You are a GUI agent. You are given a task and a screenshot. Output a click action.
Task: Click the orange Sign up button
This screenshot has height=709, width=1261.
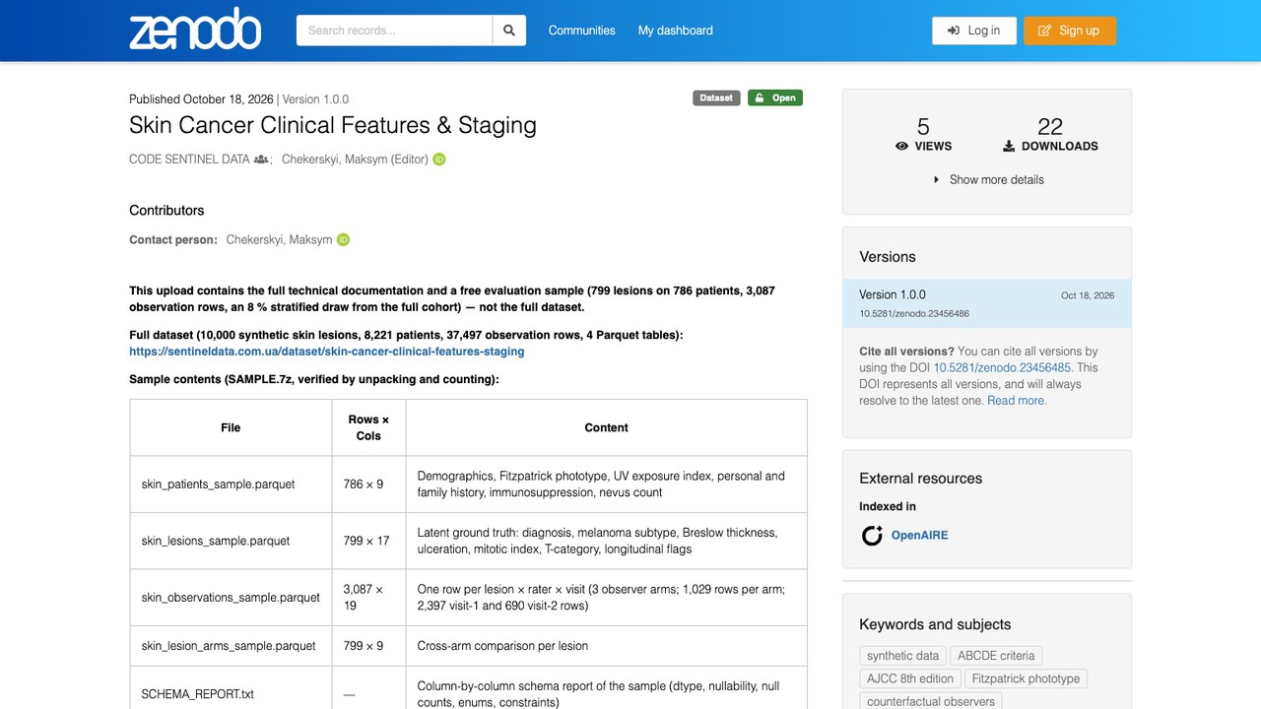coord(1070,31)
